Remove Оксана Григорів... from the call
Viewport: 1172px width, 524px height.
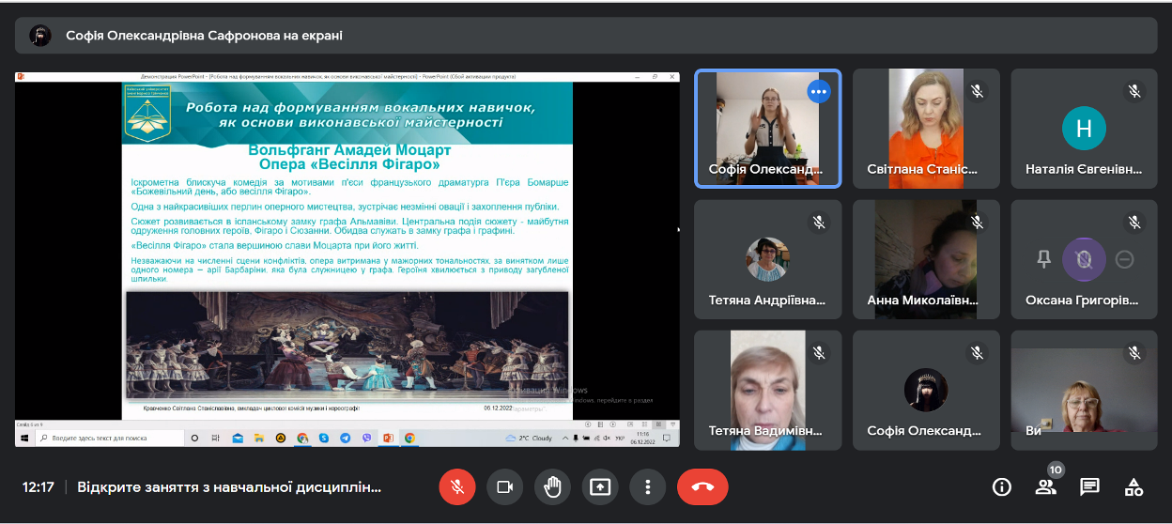1125,259
